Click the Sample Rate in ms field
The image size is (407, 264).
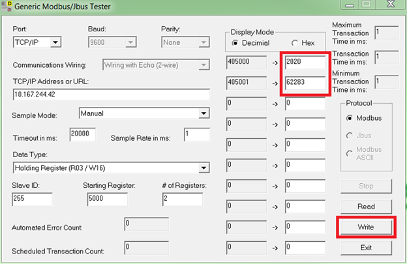(197, 134)
